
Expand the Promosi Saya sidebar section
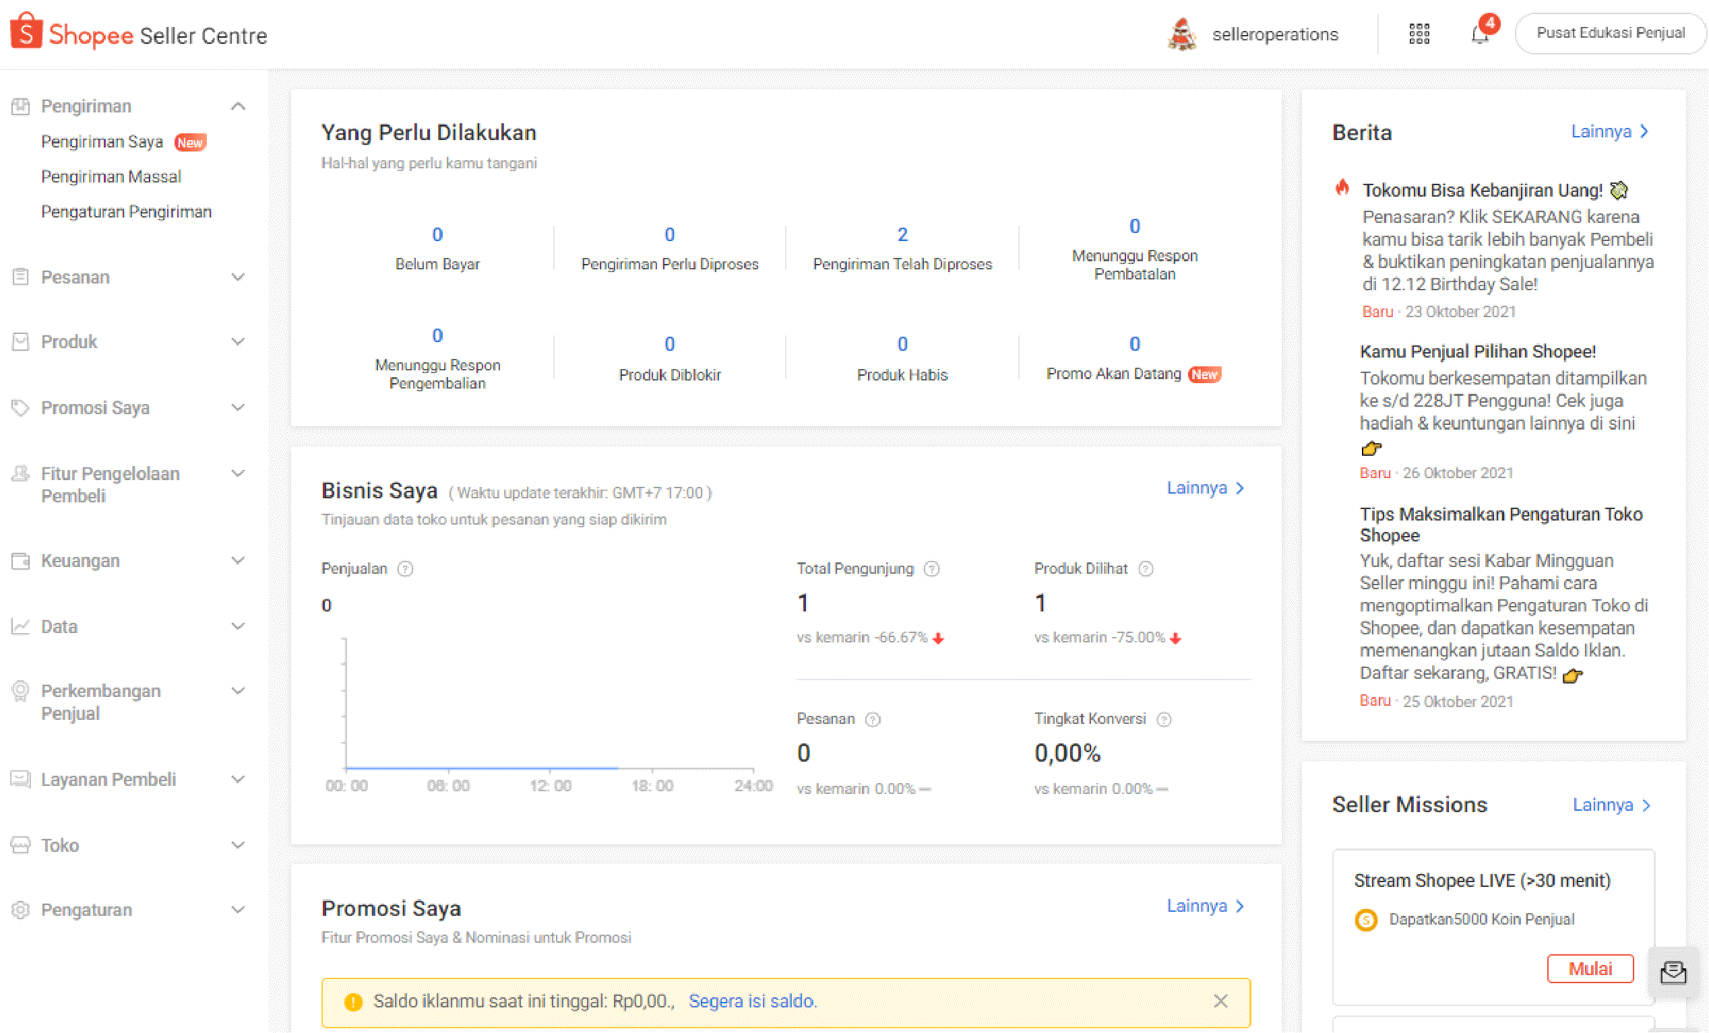(238, 407)
